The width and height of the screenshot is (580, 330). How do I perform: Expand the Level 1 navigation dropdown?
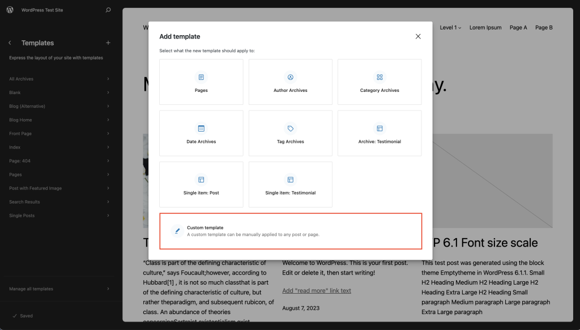[x=450, y=27]
